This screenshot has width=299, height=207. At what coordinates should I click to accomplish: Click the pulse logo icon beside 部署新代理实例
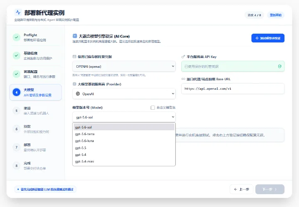click(18, 12)
